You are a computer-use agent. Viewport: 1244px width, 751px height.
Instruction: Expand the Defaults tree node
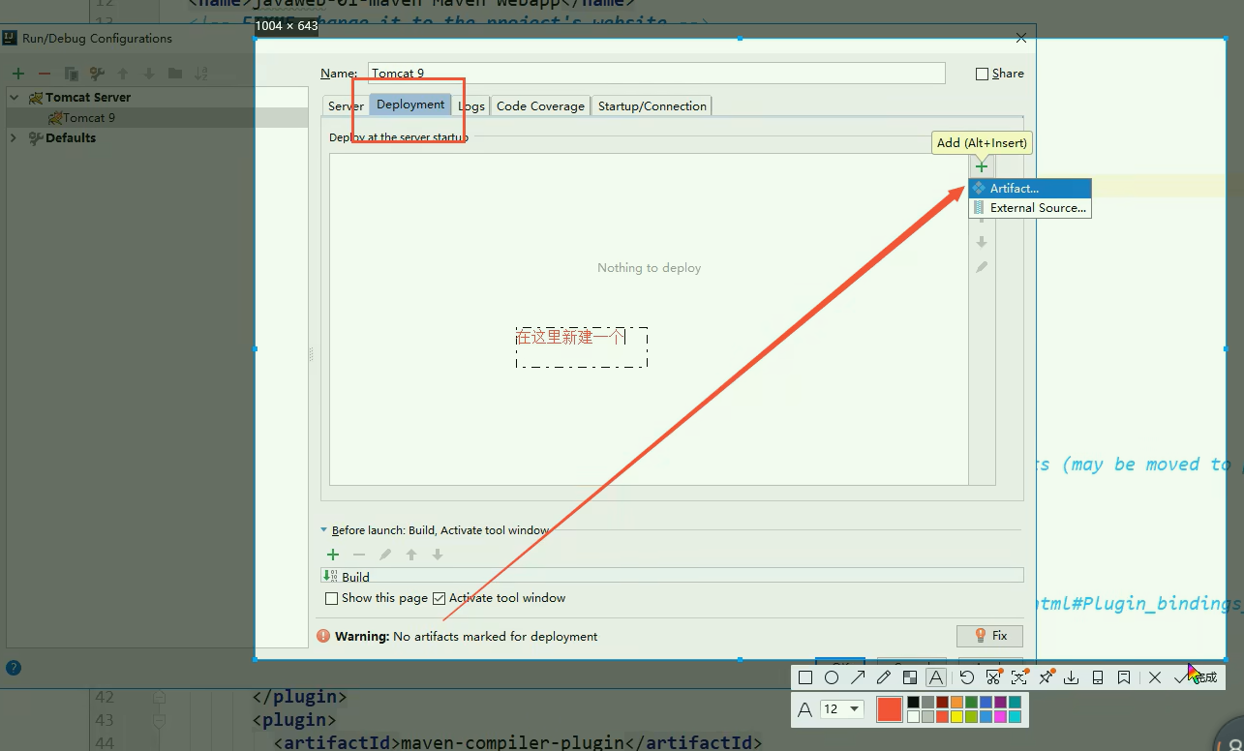tap(14, 138)
